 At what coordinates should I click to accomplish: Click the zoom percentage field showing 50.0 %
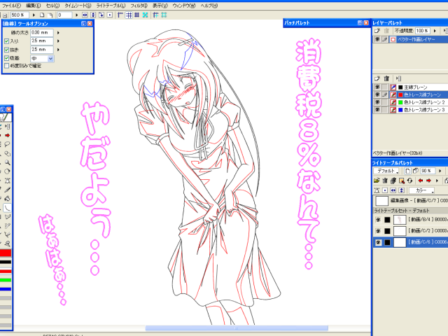click(17, 14)
